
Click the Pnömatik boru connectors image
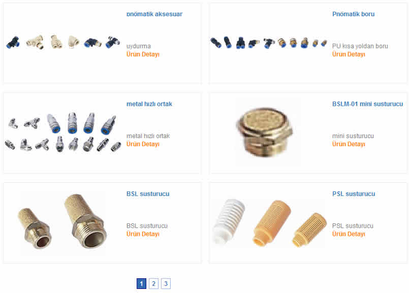(268, 43)
